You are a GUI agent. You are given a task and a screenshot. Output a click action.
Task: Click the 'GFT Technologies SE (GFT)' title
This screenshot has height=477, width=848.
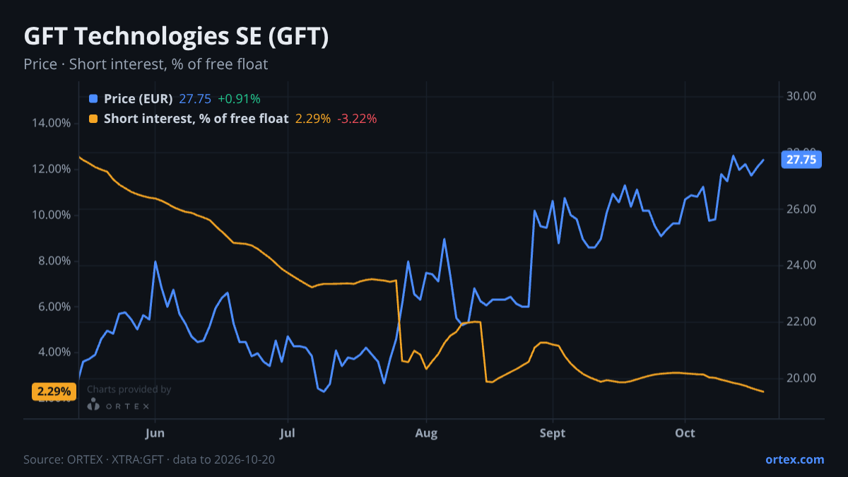177,37
